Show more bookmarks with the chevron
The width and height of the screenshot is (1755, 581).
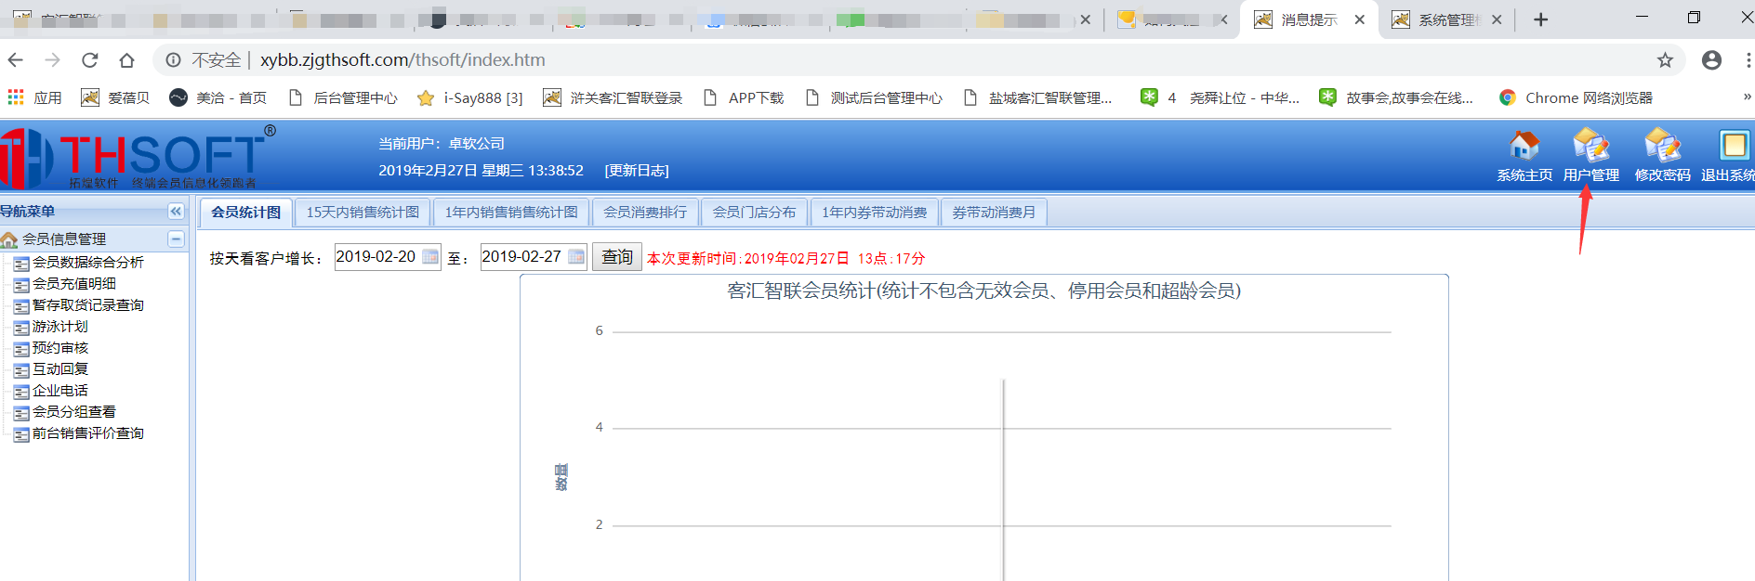[x=1747, y=97]
